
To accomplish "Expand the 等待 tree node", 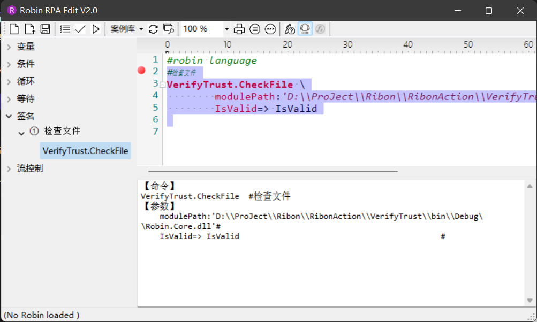I will pos(9,99).
